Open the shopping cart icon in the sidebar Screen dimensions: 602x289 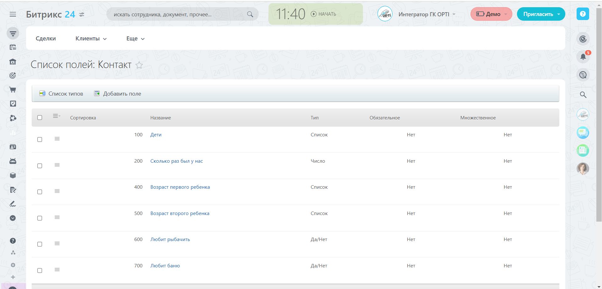pos(13,90)
